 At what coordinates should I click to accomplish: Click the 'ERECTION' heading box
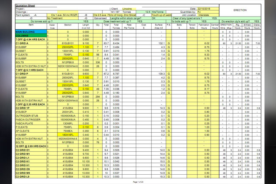[x=240, y=10]
